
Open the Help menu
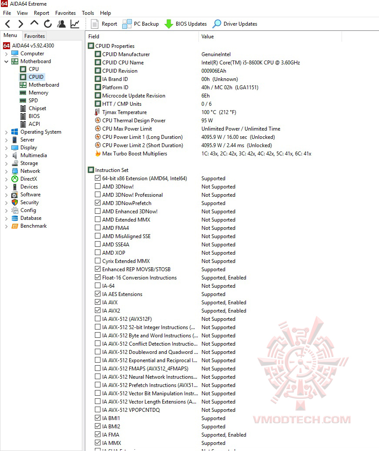click(x=105, y=13)
